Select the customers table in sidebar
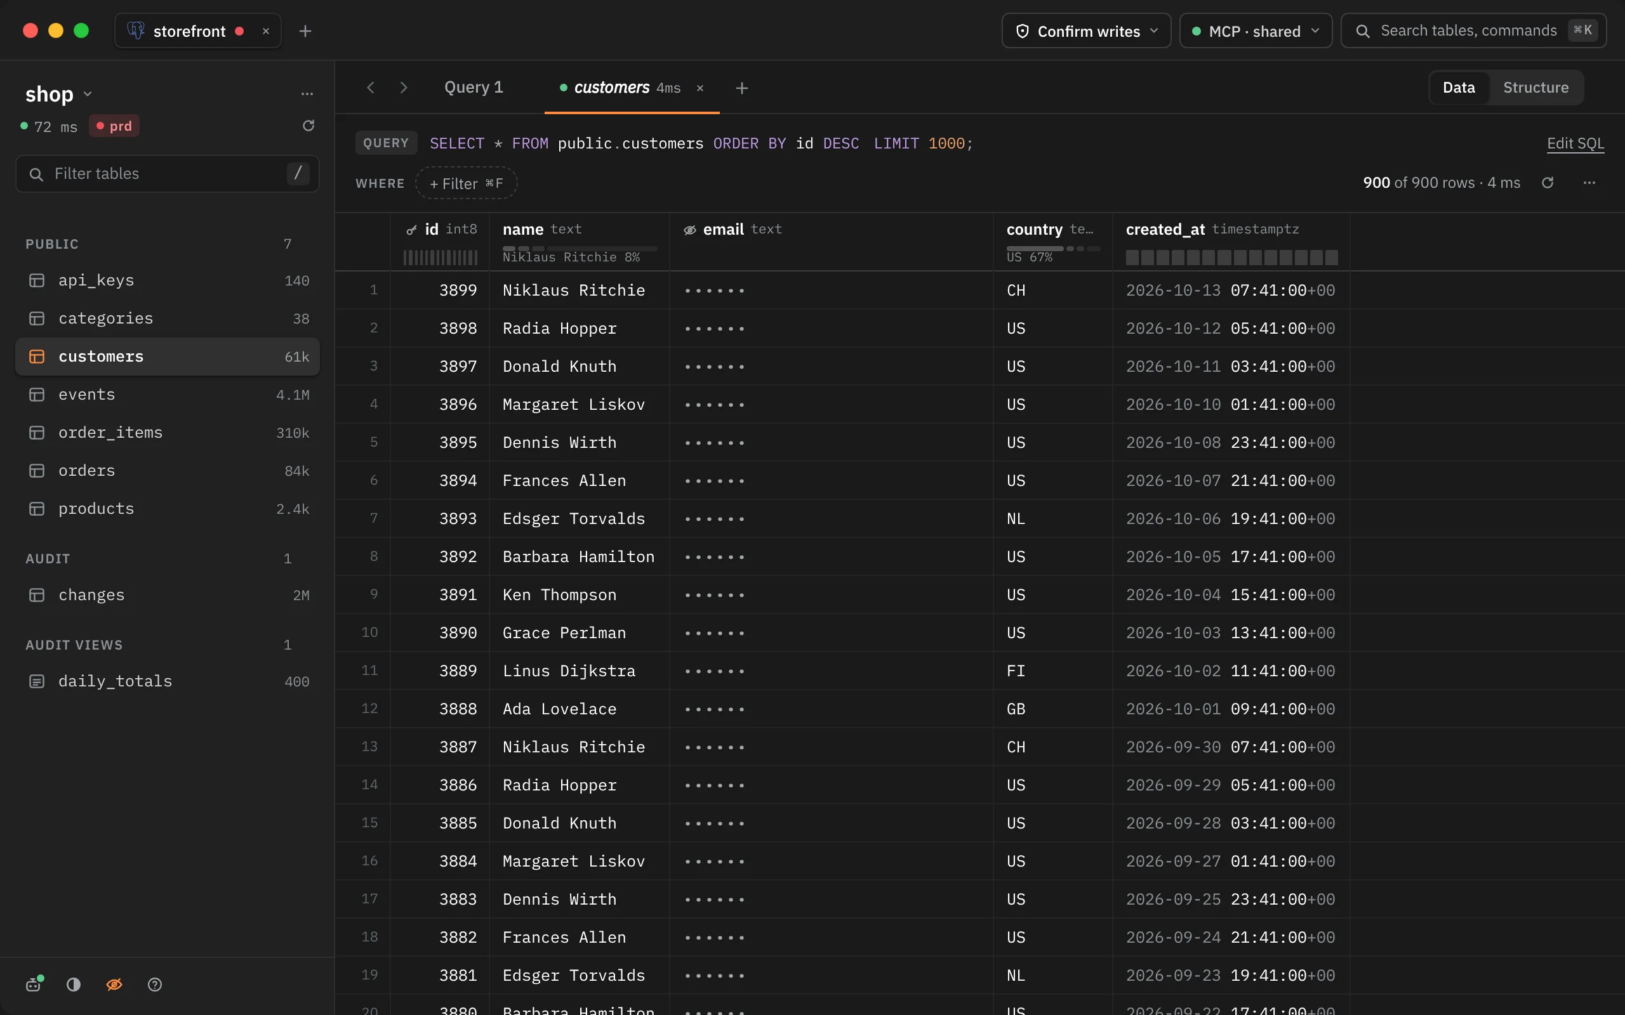The image size is (1625, 1015). [x=167, y=357]
